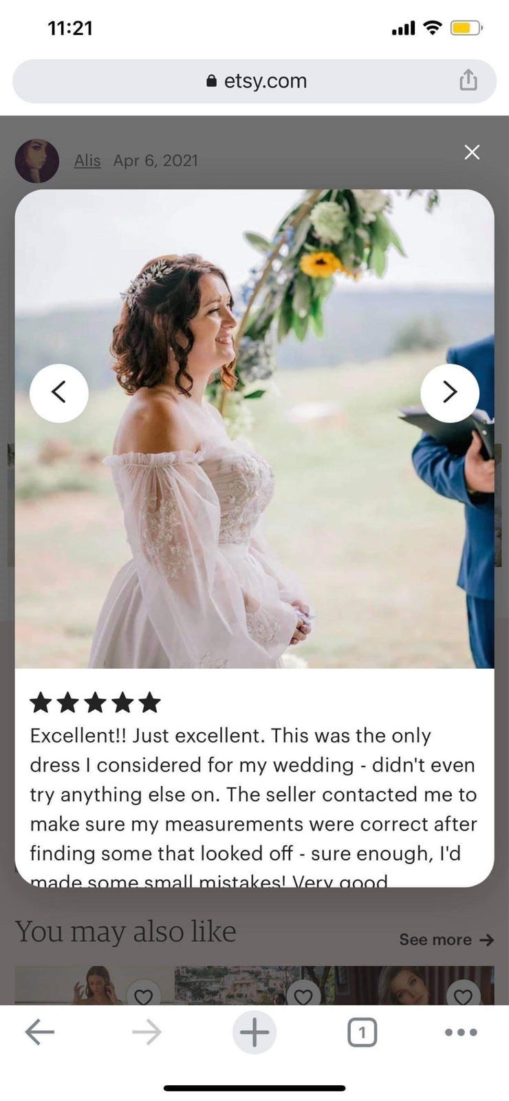Favorite the third recommended item heart
This screenshot has width=509, height=1101.
tap(464, 994)
